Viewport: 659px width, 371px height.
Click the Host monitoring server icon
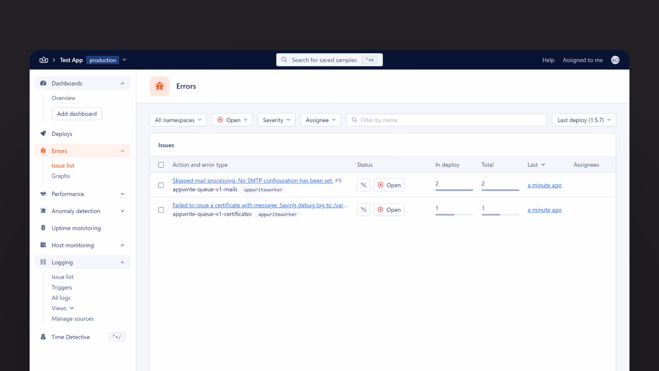[x=43, y=245]
